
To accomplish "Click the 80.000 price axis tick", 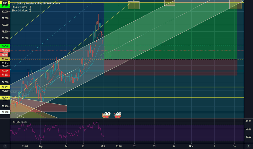I will 5,12.
